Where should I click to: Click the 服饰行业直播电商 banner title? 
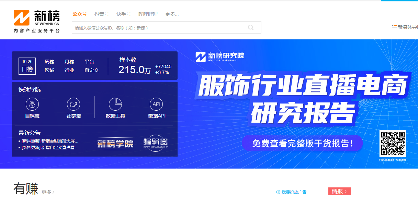[x=303, y=85]
